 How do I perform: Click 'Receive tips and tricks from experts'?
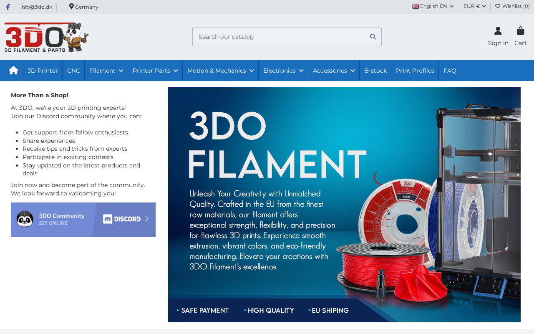(75, 149)
